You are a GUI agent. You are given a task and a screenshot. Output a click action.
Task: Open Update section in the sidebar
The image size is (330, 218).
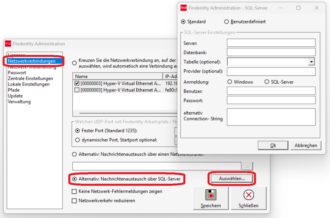coord(15,96)
